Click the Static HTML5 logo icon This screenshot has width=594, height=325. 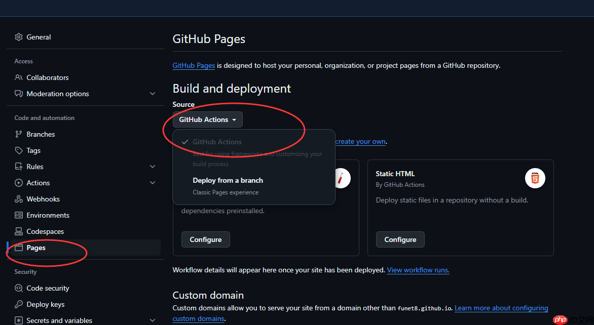click(x=535, y=179)
